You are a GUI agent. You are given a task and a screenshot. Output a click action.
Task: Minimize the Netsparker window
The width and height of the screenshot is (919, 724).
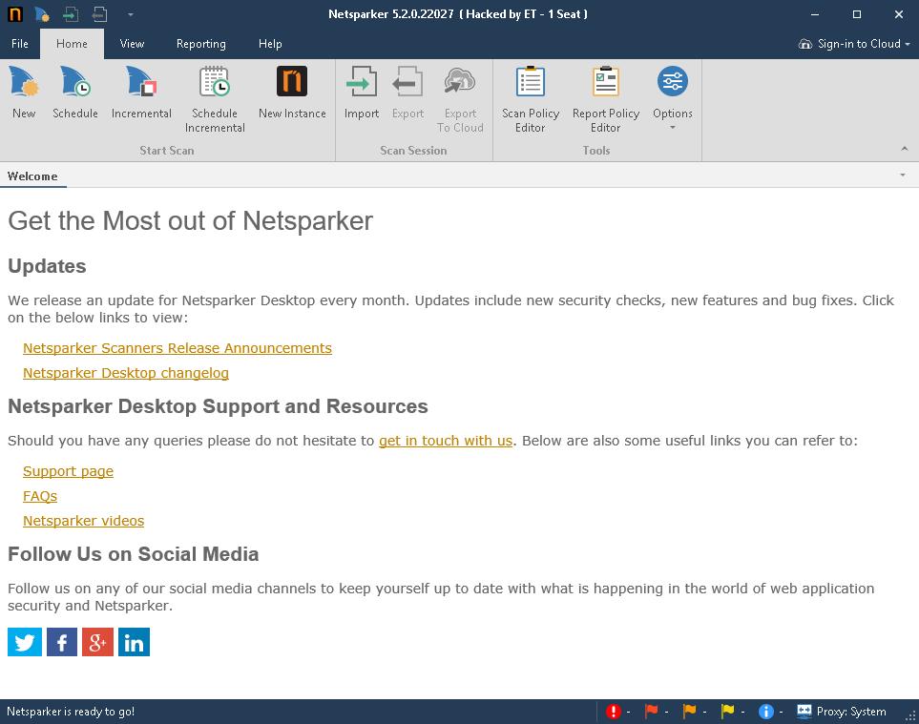click(815, 14)
